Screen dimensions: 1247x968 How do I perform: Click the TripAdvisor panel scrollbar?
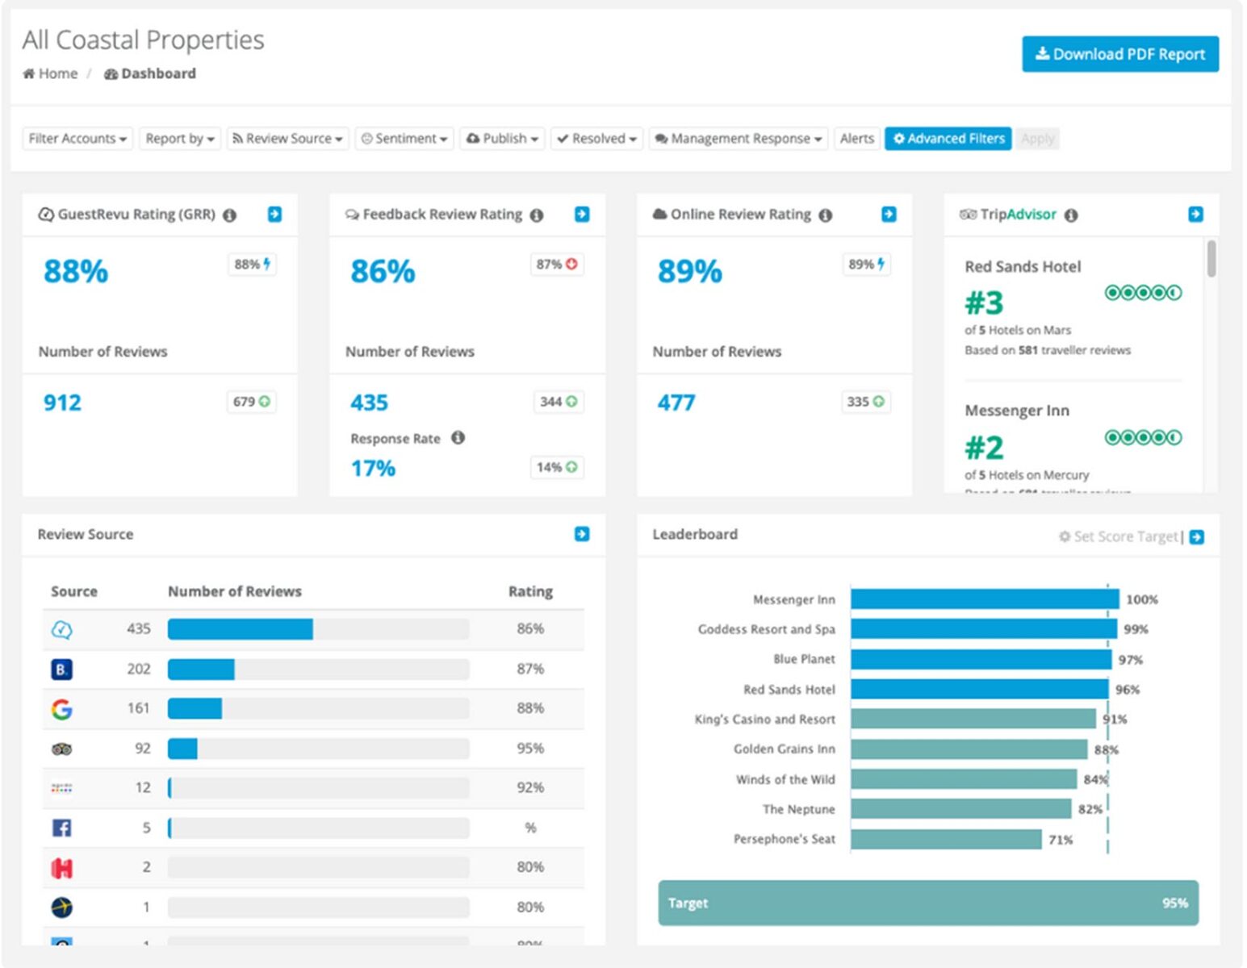1211,259
